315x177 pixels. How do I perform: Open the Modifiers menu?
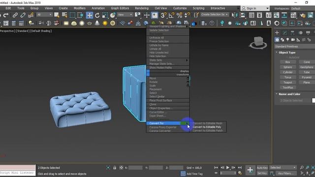(x=79, y=8)
